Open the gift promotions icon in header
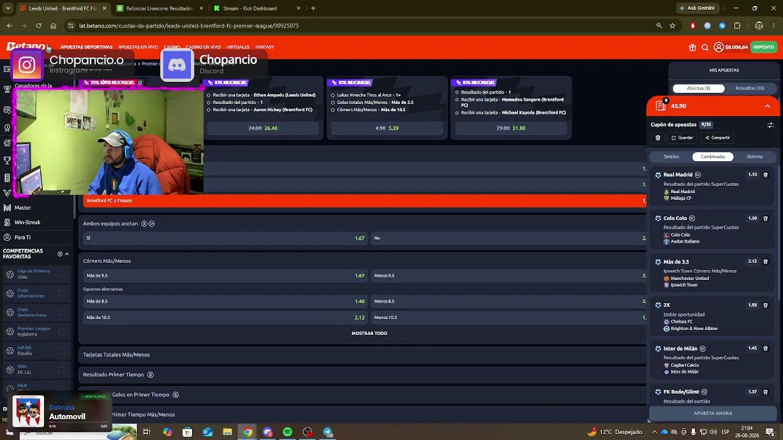 click(692, 47)
